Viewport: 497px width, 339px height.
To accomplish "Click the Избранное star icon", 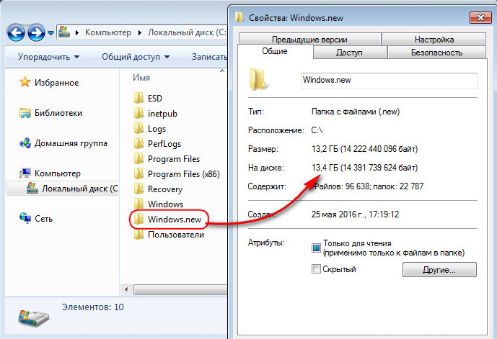I will coord(25,82).
